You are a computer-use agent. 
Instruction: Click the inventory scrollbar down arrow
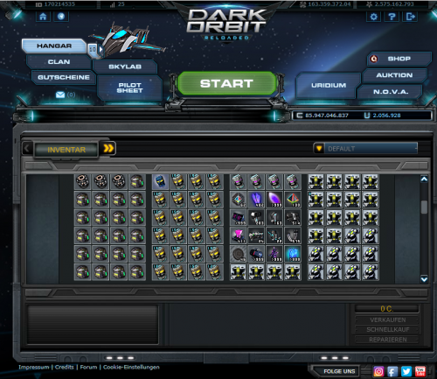click(x=424, y=279)
